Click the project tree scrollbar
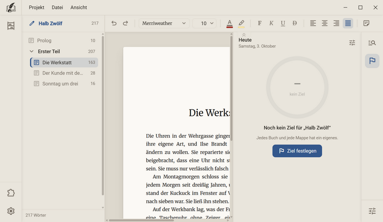 (103, 115)
